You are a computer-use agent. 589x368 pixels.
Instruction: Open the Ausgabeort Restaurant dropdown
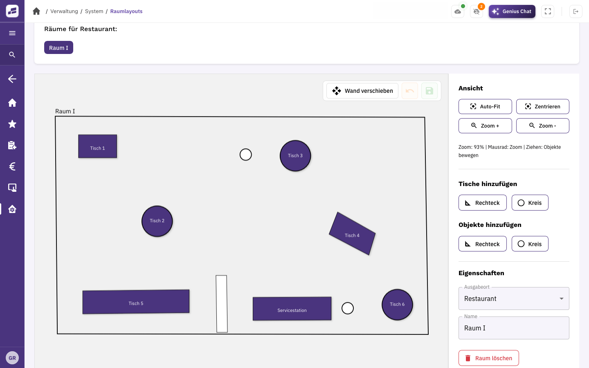tap(514, 298)
